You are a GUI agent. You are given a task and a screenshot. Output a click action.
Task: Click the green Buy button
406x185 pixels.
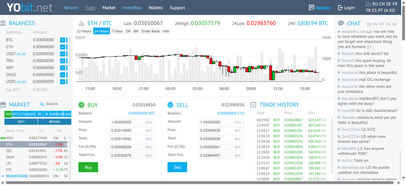click(x=88, y=167)
